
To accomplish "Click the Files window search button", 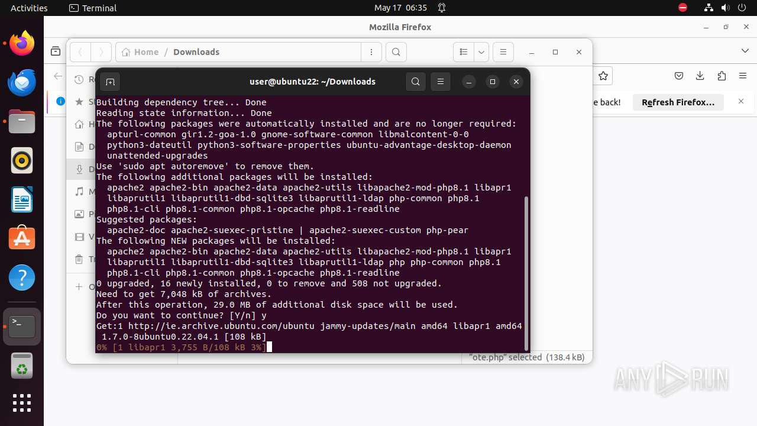I will point(396,52).
